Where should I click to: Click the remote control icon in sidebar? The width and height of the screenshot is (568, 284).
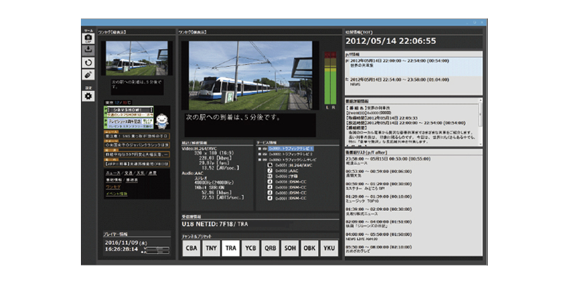[x=88, y=75]
